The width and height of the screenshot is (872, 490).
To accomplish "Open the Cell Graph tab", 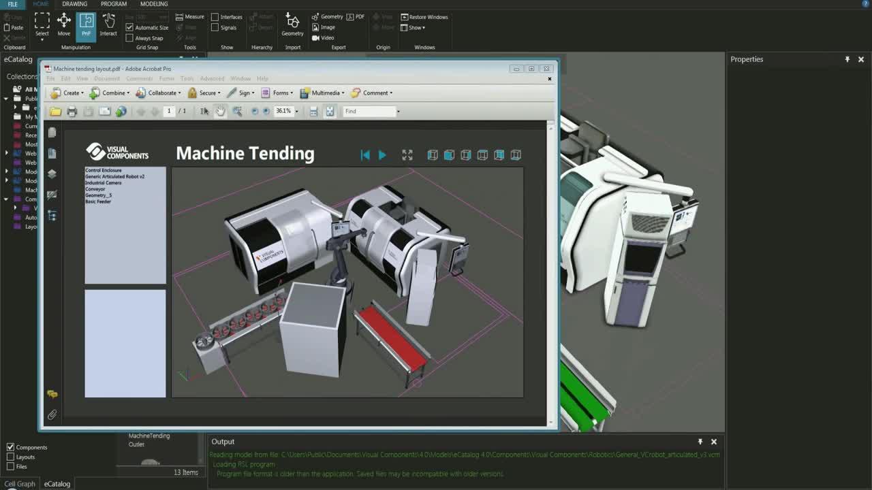I will click(20, 484).
